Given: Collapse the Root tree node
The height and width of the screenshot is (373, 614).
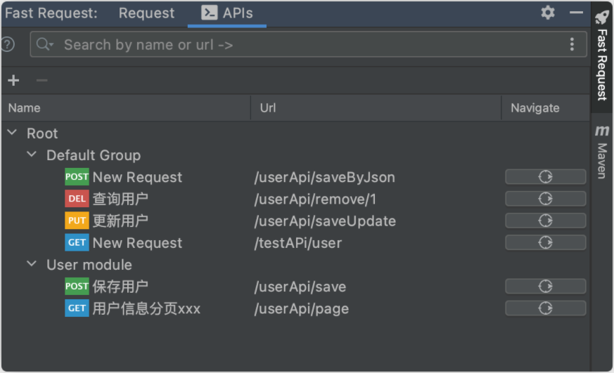Looking at the screenshot, I should [x=12, y=133].
